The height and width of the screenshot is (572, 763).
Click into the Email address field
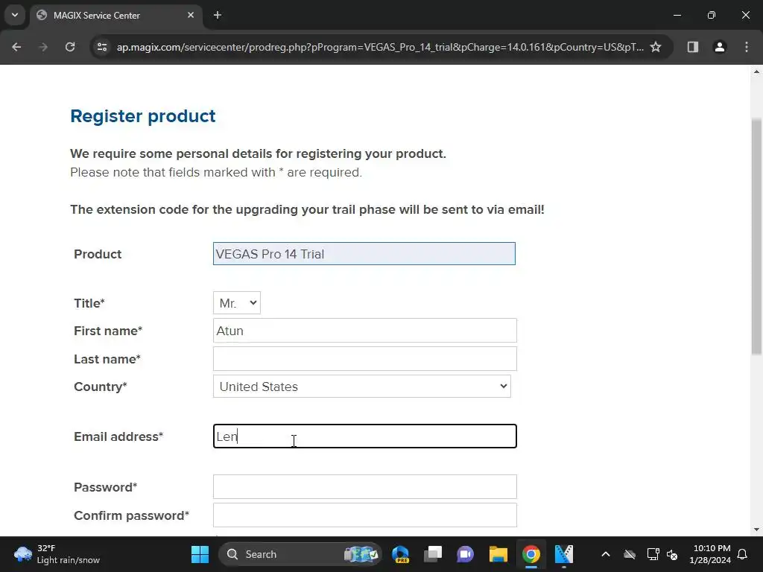[365, 436]
